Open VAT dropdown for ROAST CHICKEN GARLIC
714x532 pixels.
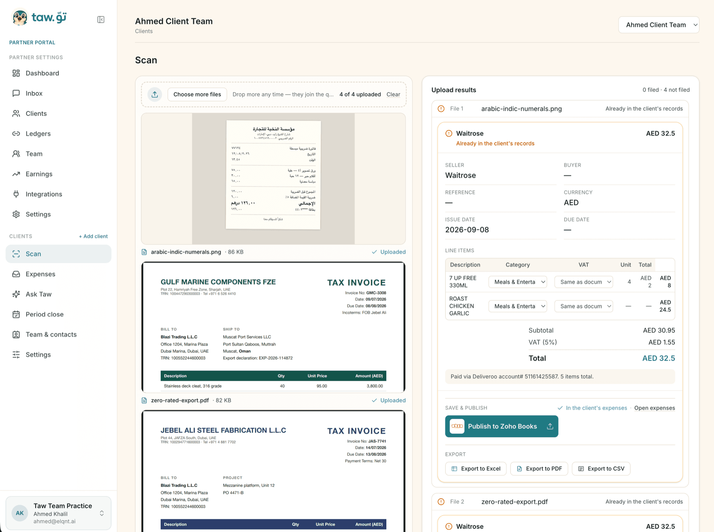point(583,306)
